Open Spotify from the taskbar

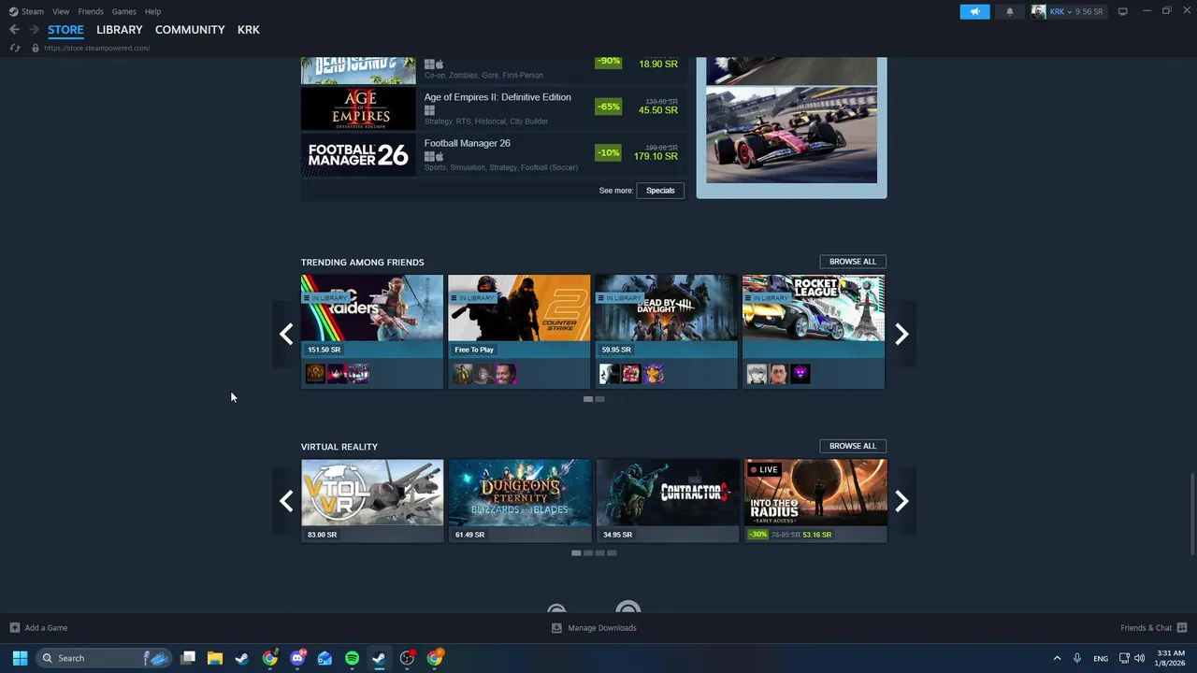coord(352,658)
